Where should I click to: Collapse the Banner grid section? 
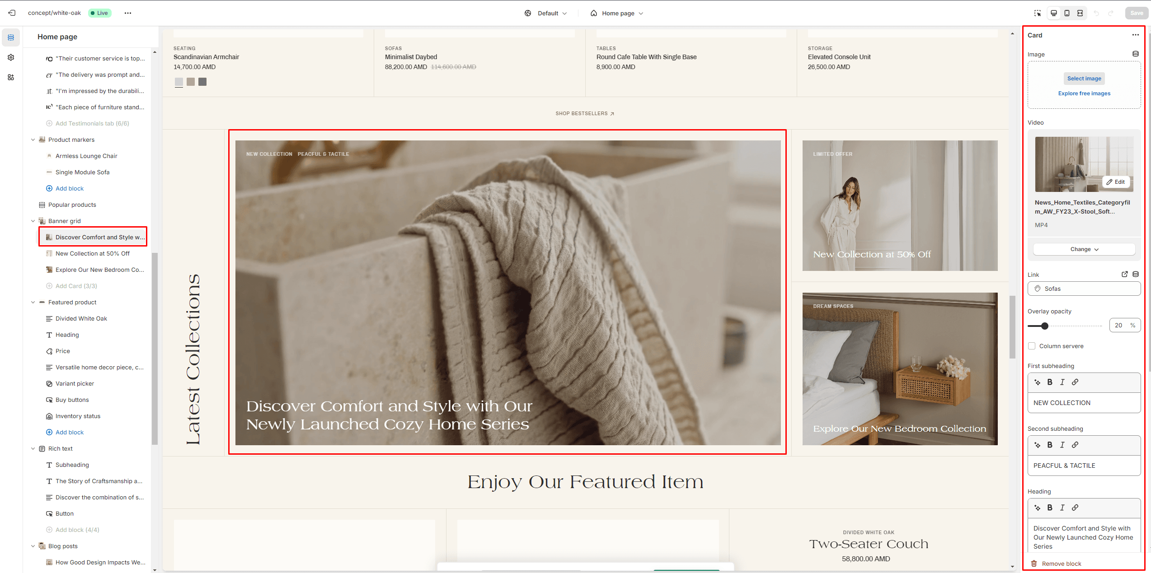click(x=33, y=221)
